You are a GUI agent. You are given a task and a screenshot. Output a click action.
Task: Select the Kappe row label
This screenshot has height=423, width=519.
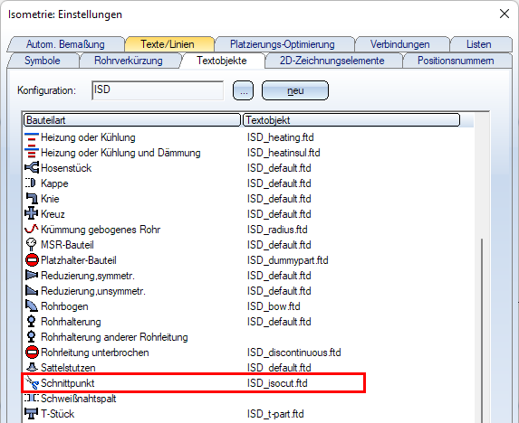(x=54, y=183)
